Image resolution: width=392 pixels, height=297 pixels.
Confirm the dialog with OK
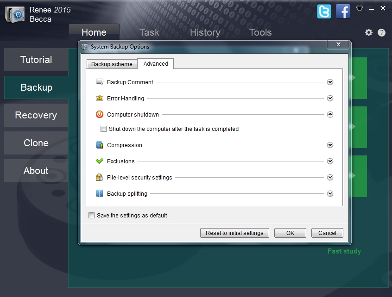click(x=290, y=233)
